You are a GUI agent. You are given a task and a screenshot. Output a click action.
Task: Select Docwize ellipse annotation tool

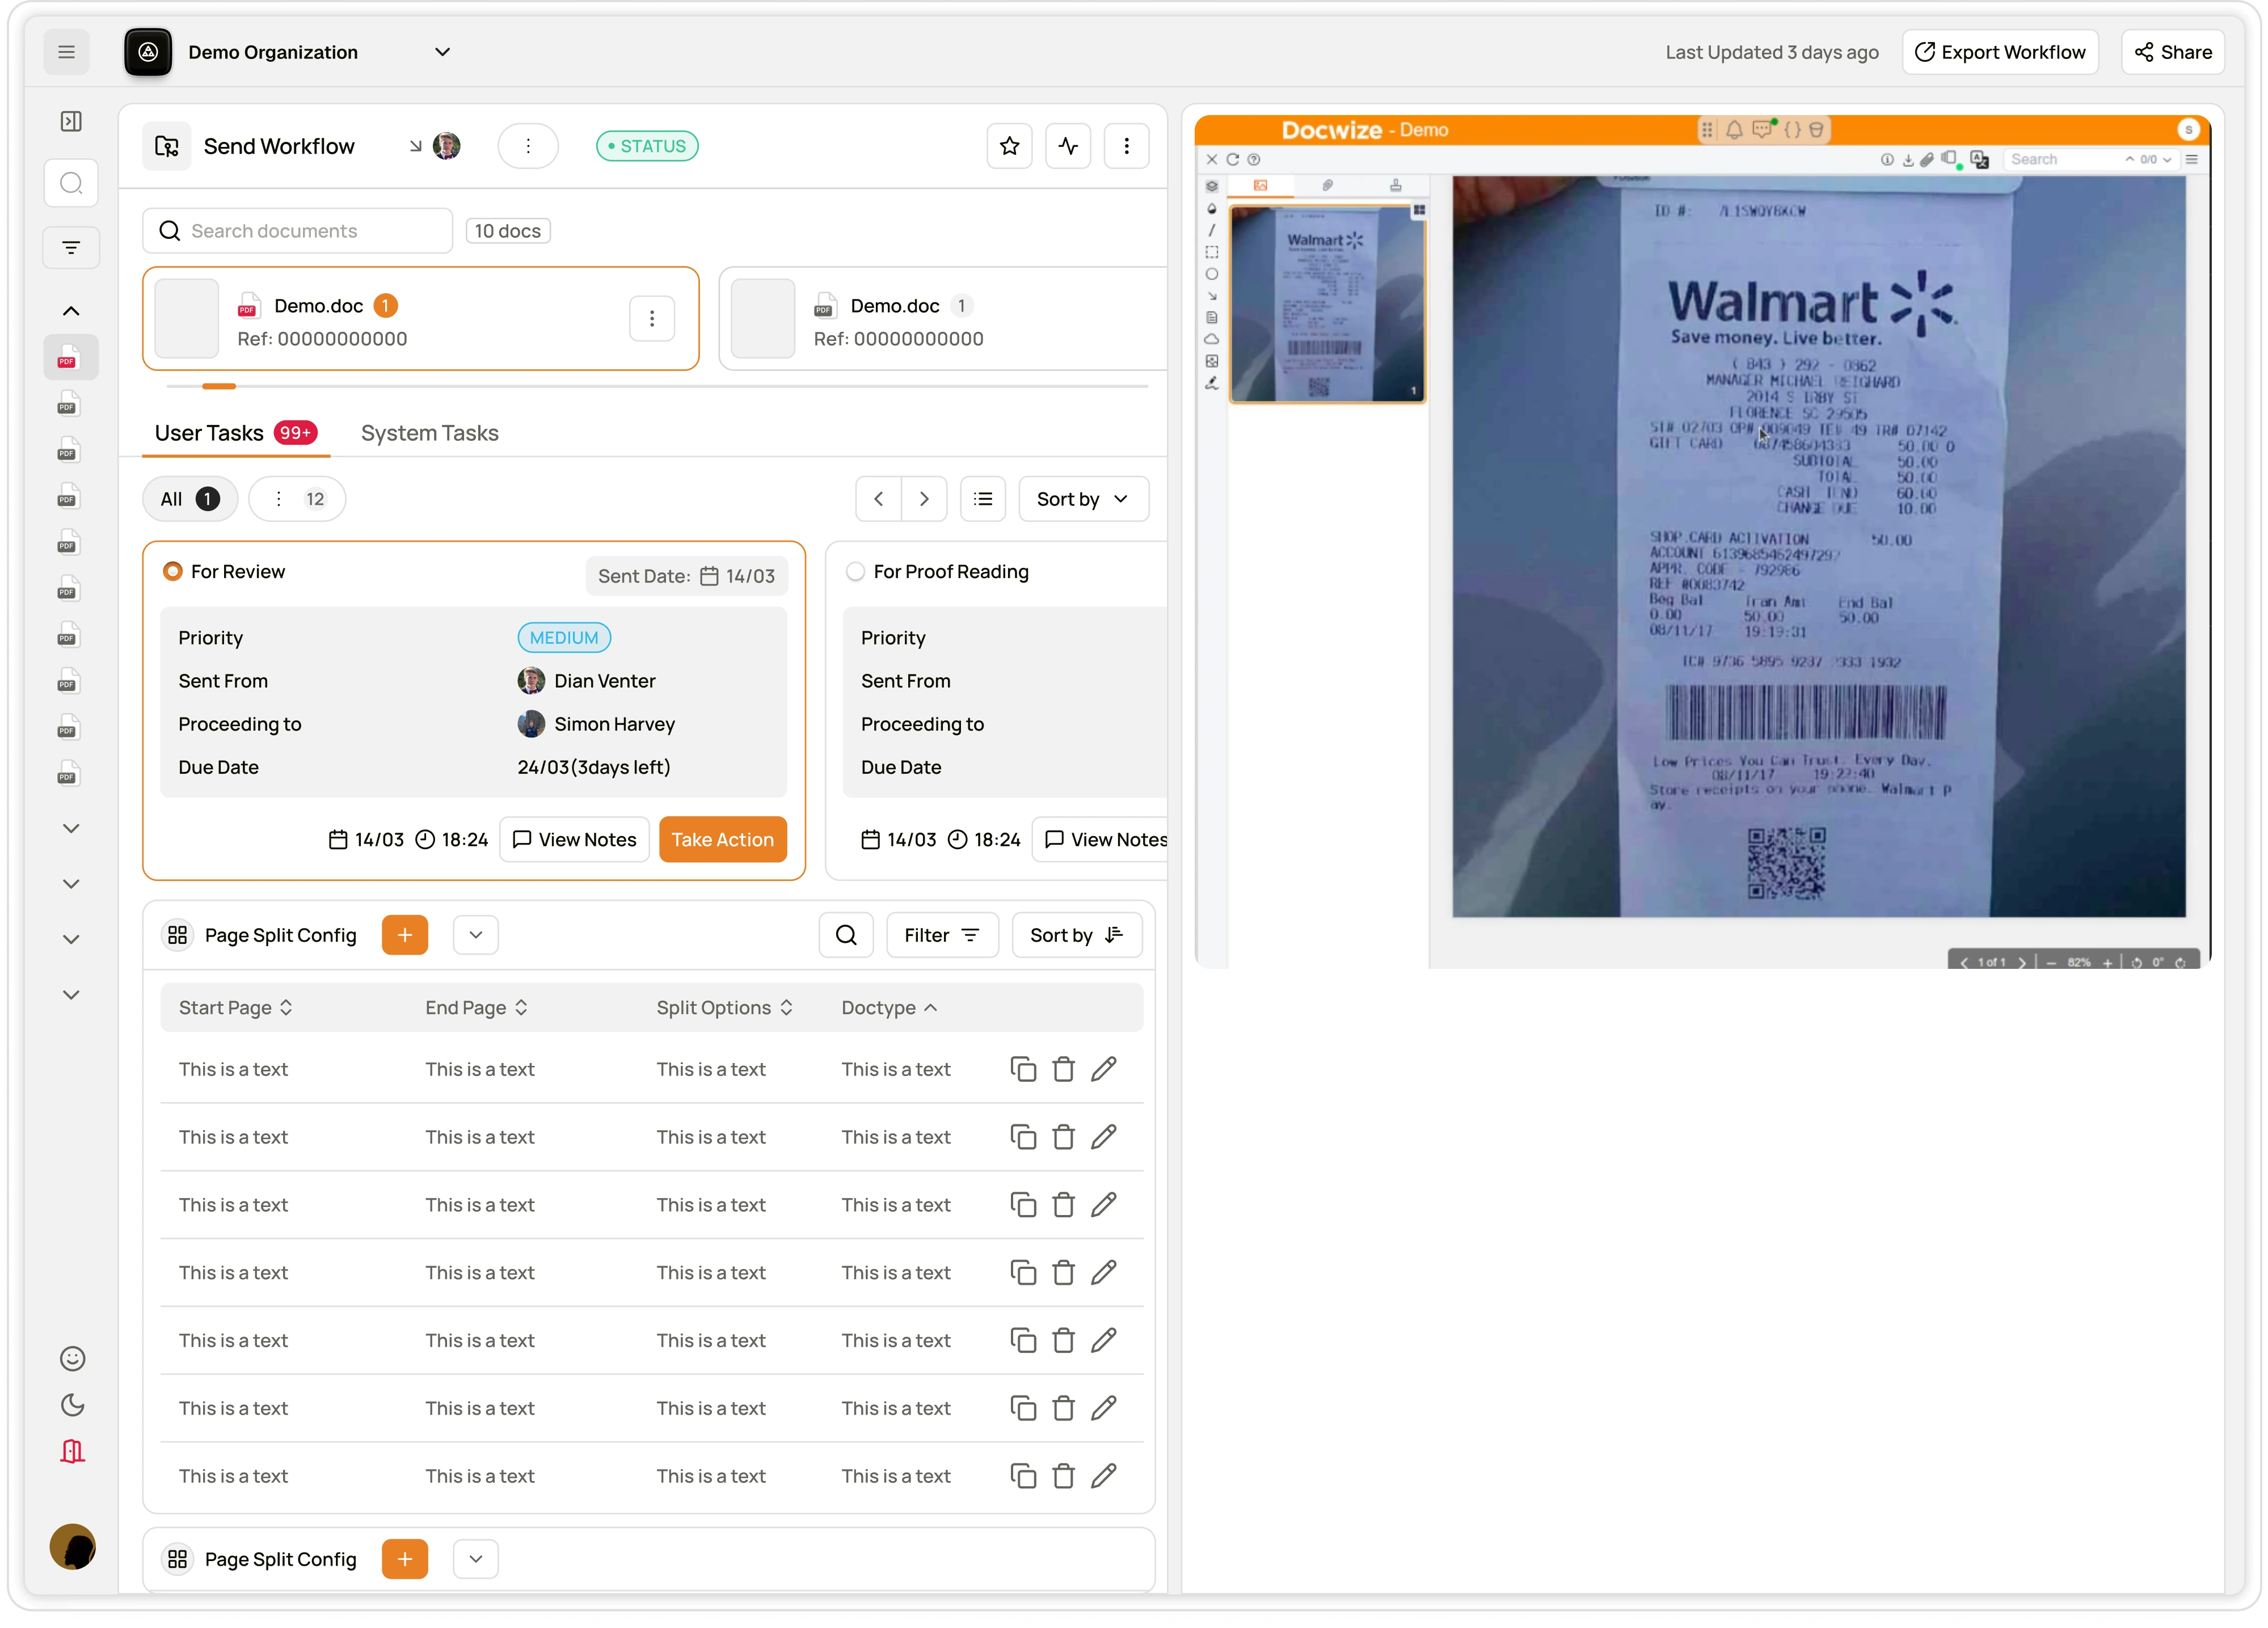[x=1211, y=274]
